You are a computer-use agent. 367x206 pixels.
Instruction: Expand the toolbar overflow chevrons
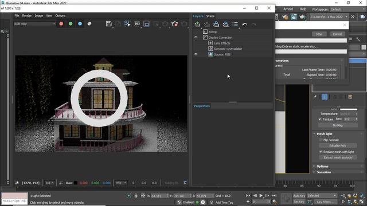[353, 17]
